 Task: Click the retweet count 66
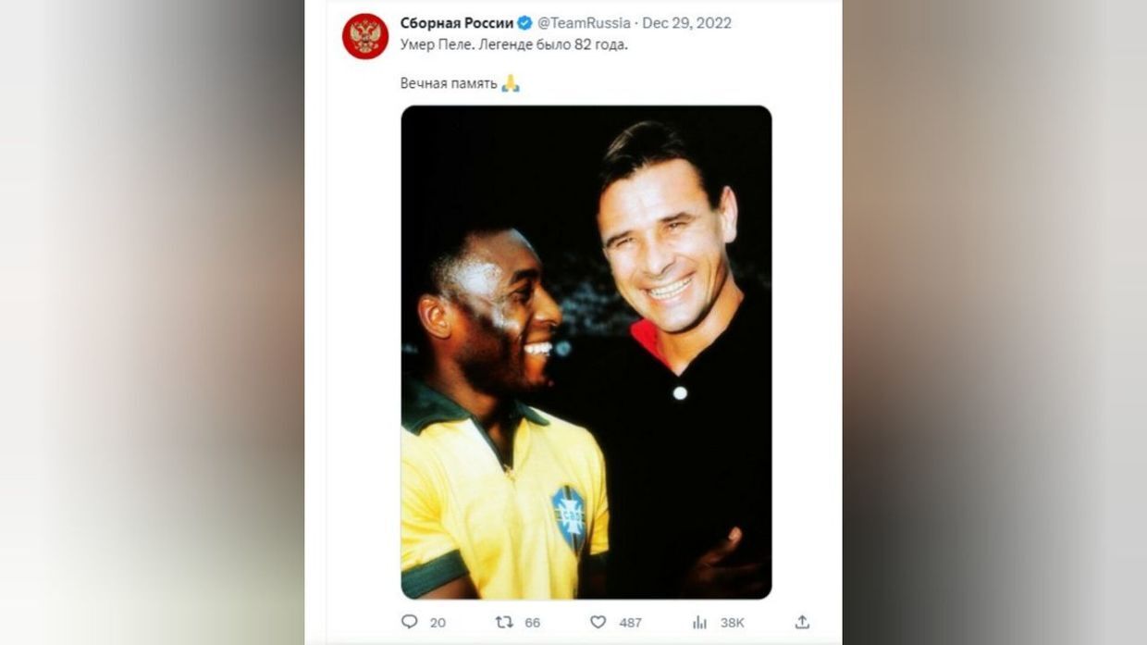[532, 623]
